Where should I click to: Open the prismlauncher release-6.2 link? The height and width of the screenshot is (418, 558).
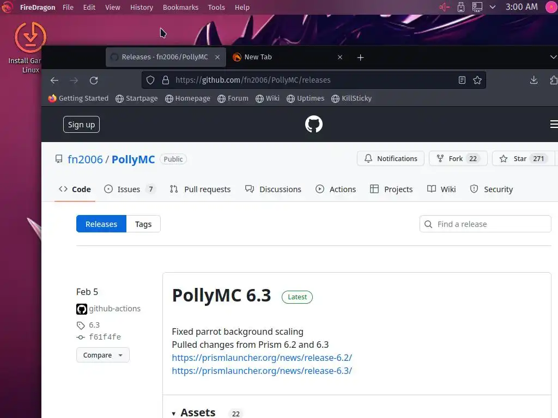coord(262,358)
